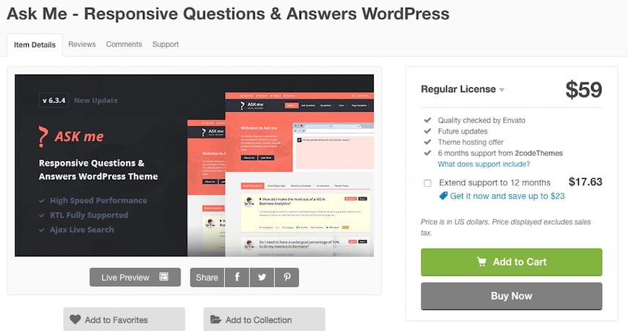Open the Live Preview of the theme
Viewport: 628px width, 331px height.
[135, 278]
